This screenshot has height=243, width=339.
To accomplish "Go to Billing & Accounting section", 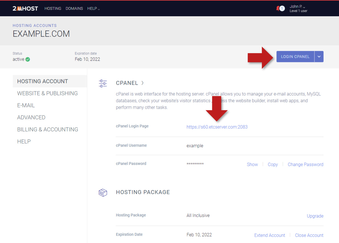I will 48,129.
